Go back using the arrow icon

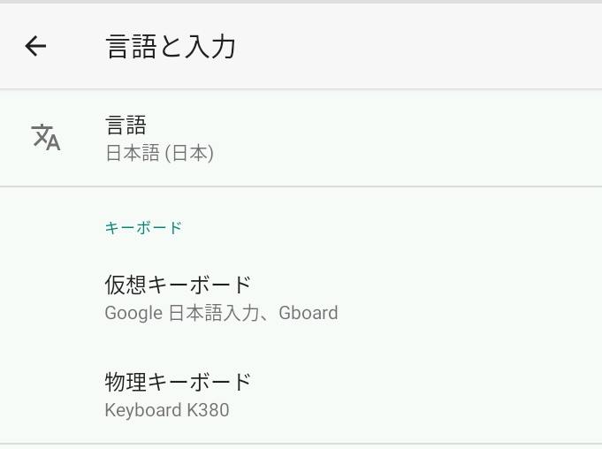[x=35, y=46]
